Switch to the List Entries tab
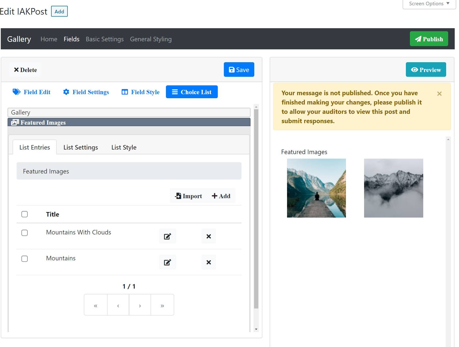Screen dimensions: 459x347 coord(35,147)
